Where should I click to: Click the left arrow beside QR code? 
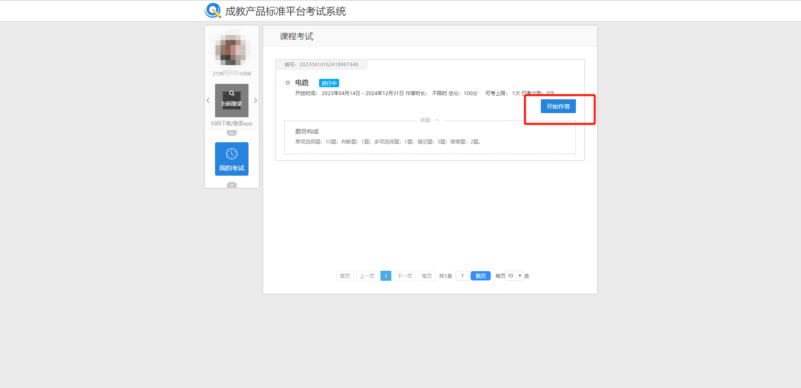tap(208, 101)
